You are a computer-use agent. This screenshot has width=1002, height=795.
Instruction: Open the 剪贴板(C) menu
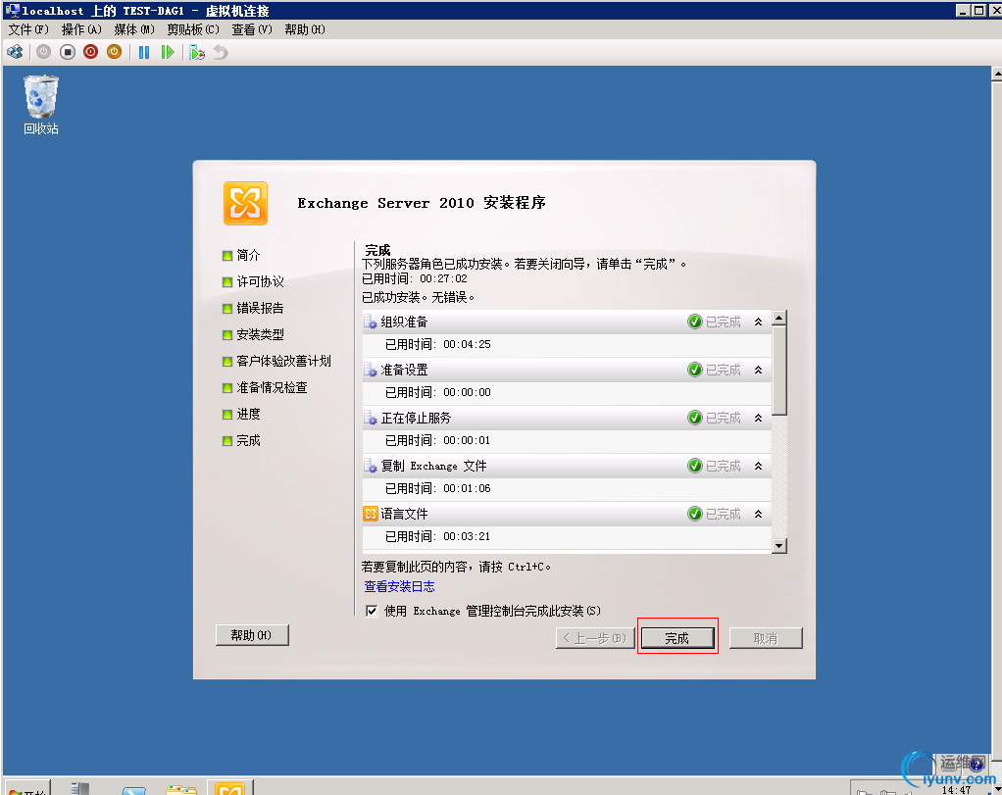193,29
